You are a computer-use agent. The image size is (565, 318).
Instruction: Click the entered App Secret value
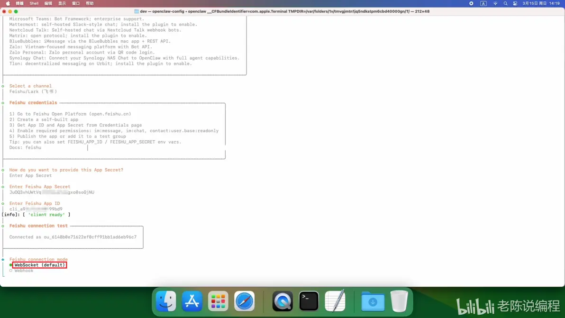click(x=52, y=192)
